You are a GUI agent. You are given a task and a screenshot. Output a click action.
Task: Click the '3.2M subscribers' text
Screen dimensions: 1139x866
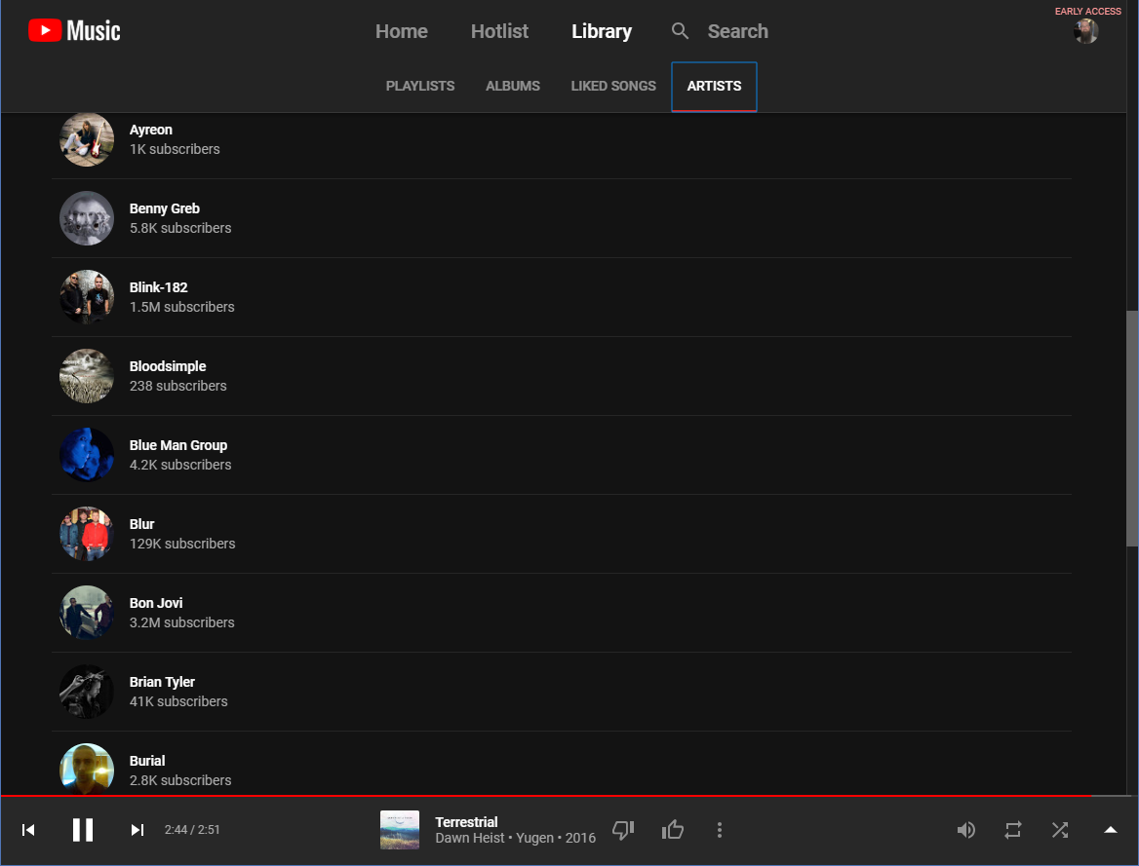[x=181, y=622]
